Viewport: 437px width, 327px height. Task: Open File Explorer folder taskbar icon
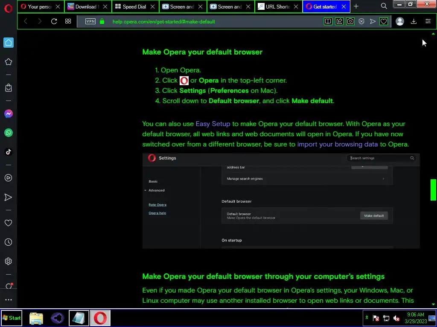[x=36, y=318]
